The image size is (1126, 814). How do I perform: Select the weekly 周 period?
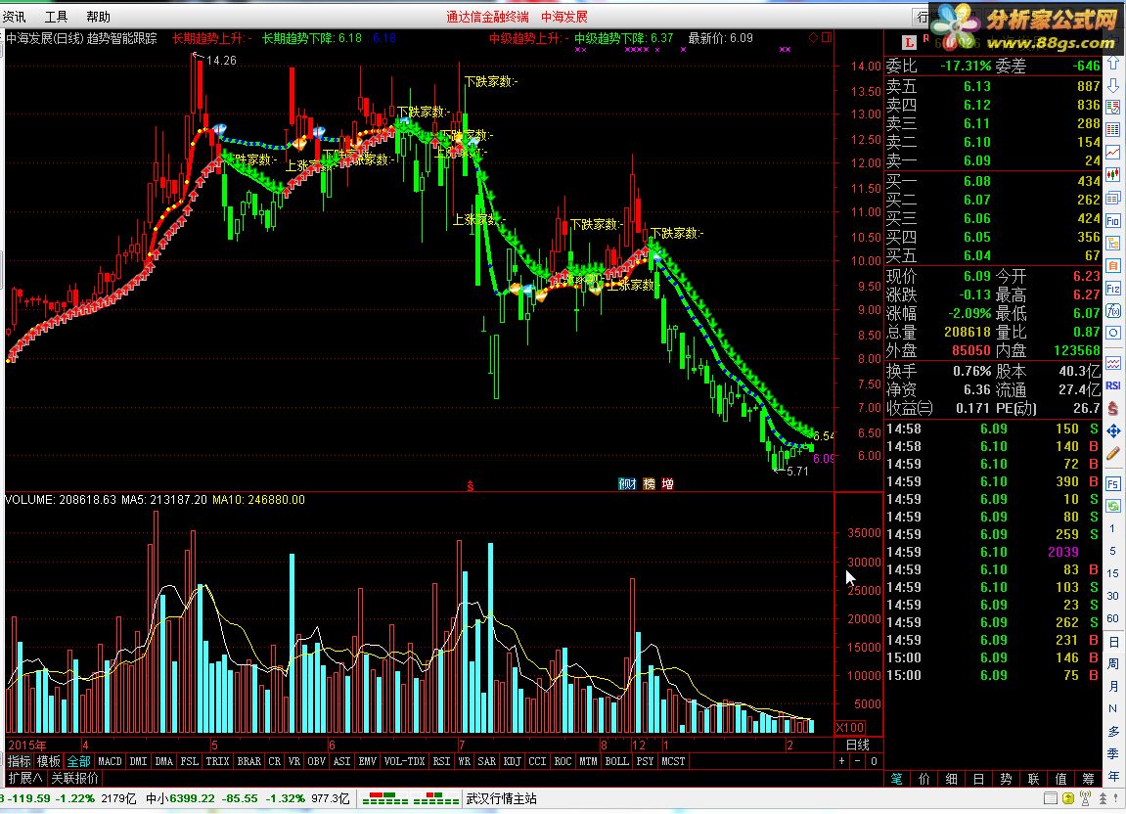click(1113, 663)
